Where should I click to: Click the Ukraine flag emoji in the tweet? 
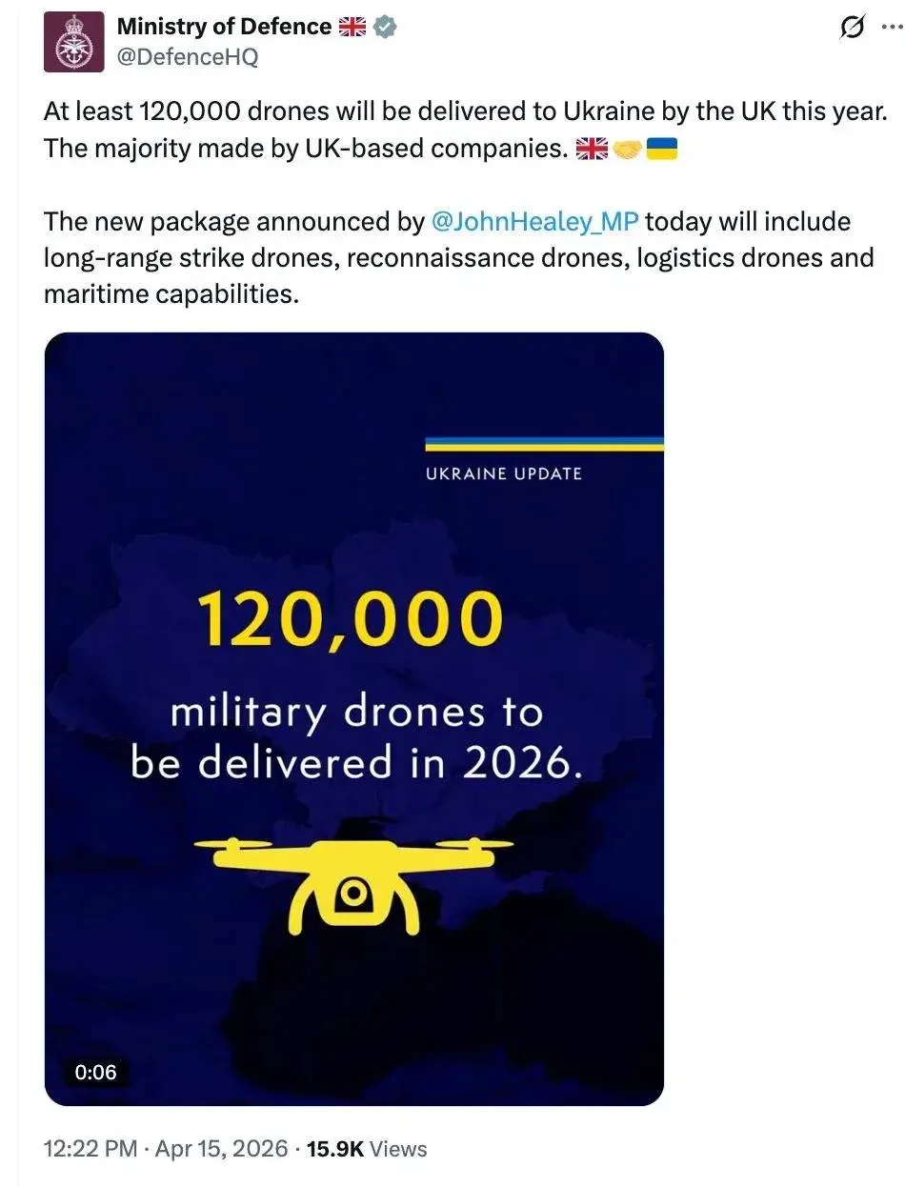tap(661, 150)
